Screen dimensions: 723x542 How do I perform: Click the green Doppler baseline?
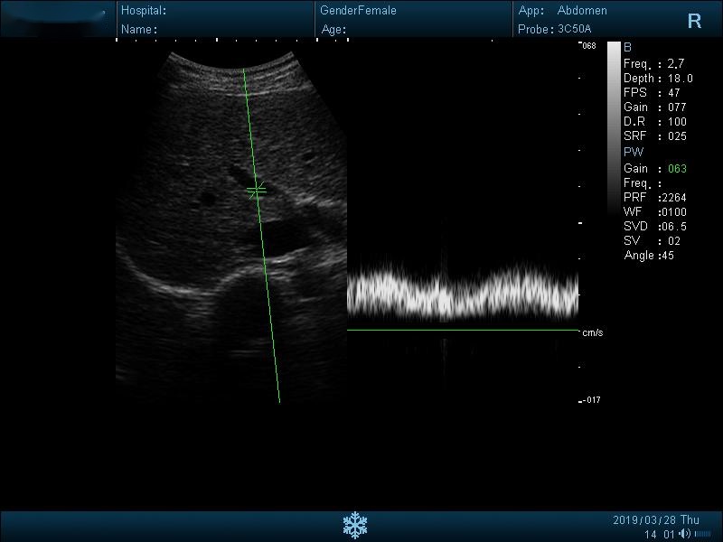click(462, 330)
